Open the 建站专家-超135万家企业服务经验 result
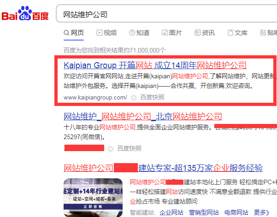This screenshot has width=277, height=217. coord(163,168)
